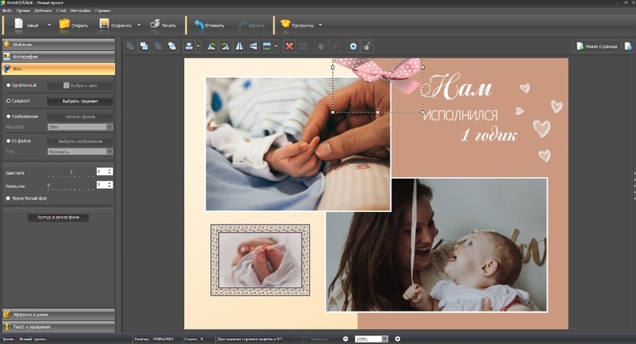Image resolution: width=636 pixels, height=344 pixels.
Task: Undo with the Отменить arrow icon
Action: tap(199, 24)
